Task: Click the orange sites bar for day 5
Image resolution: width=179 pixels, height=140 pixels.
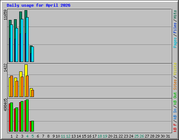Action: point(33,93)
